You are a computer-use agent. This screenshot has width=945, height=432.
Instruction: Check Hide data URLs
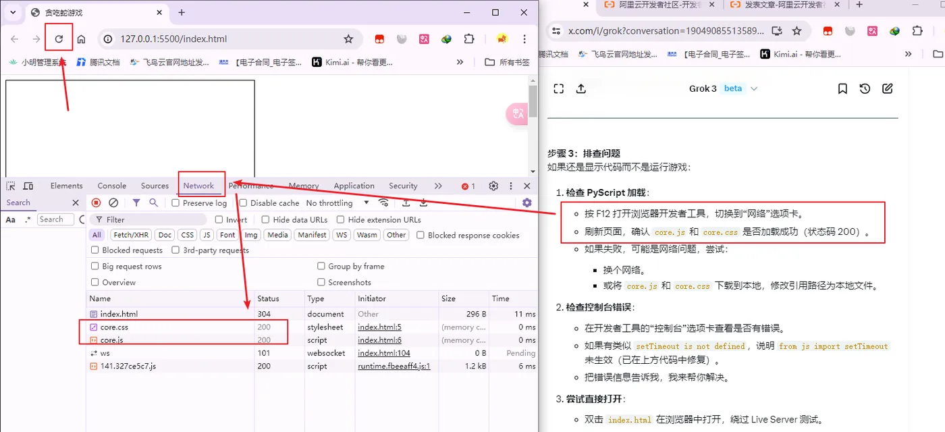tap(265, 219)
